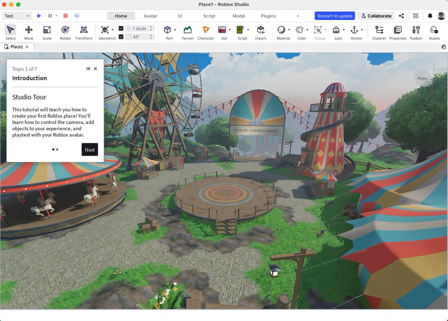Image resolution: width=448 pixels, height=321 pixels.
Task: Toggle the studs snapping checkbox
Action: [121, 28]
